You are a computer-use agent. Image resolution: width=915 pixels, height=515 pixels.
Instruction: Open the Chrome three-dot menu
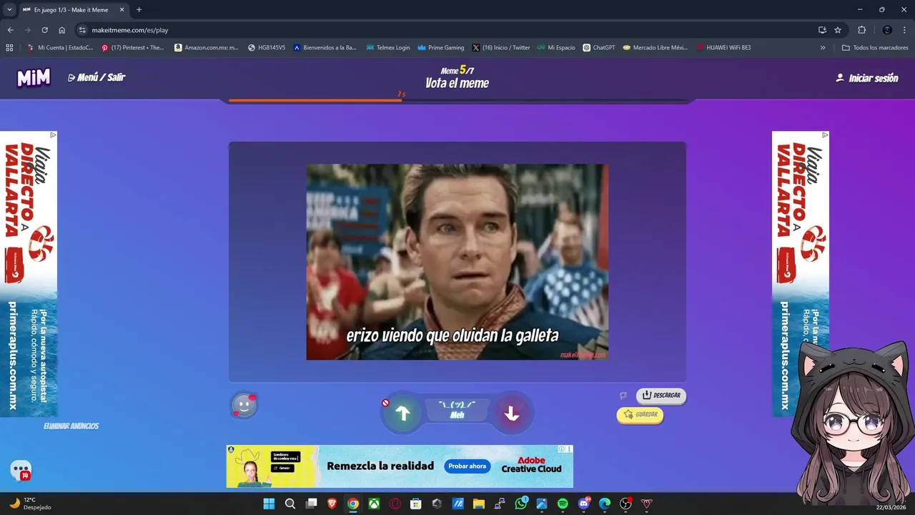(905, 30)
